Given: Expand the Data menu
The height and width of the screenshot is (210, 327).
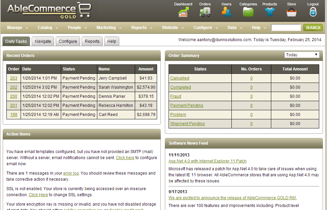Looking at the screenshot, I should click(235, 28).
